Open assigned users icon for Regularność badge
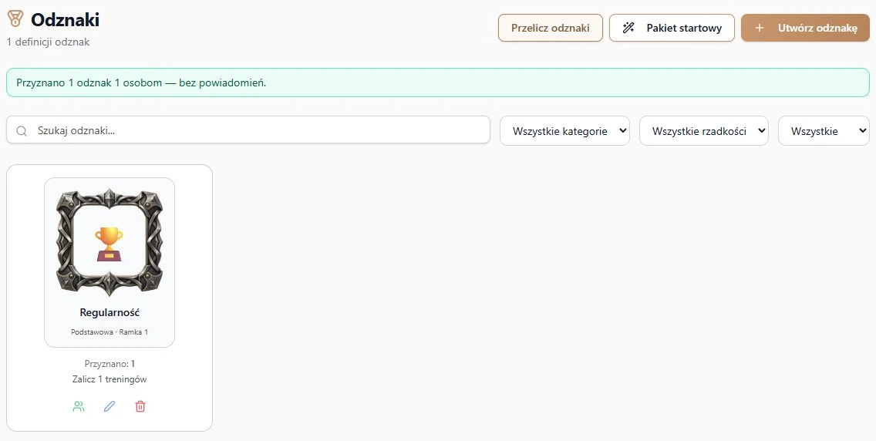Viewport: 876px width, 441px height. [79, 406]
